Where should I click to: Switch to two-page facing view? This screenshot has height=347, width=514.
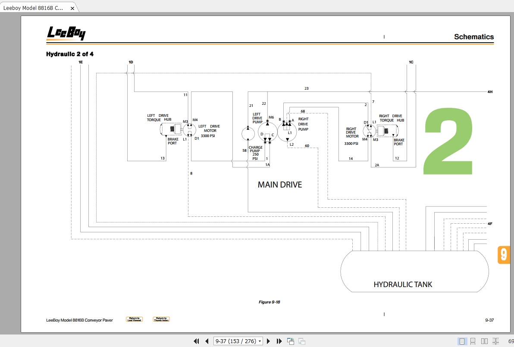(x=484, y=341)
